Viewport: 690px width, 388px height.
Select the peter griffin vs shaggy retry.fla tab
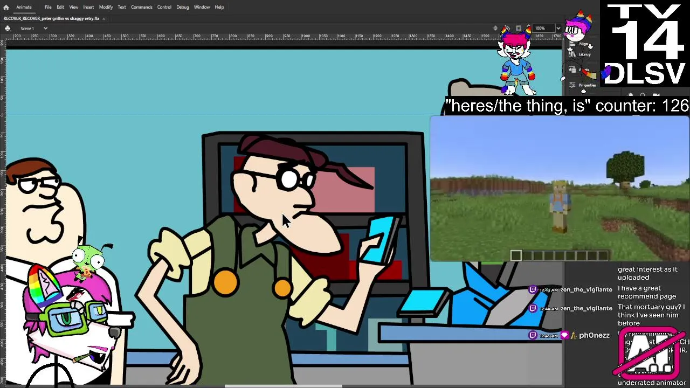[51, 18]
